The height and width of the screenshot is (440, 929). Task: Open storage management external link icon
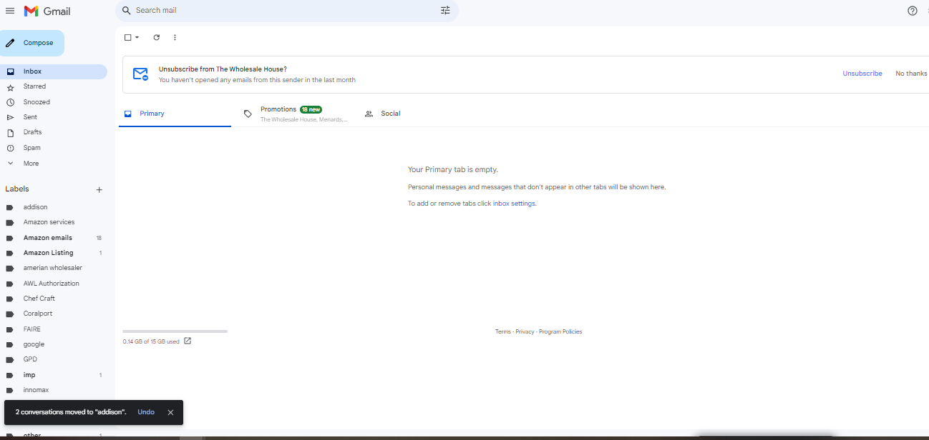(188, 341)
